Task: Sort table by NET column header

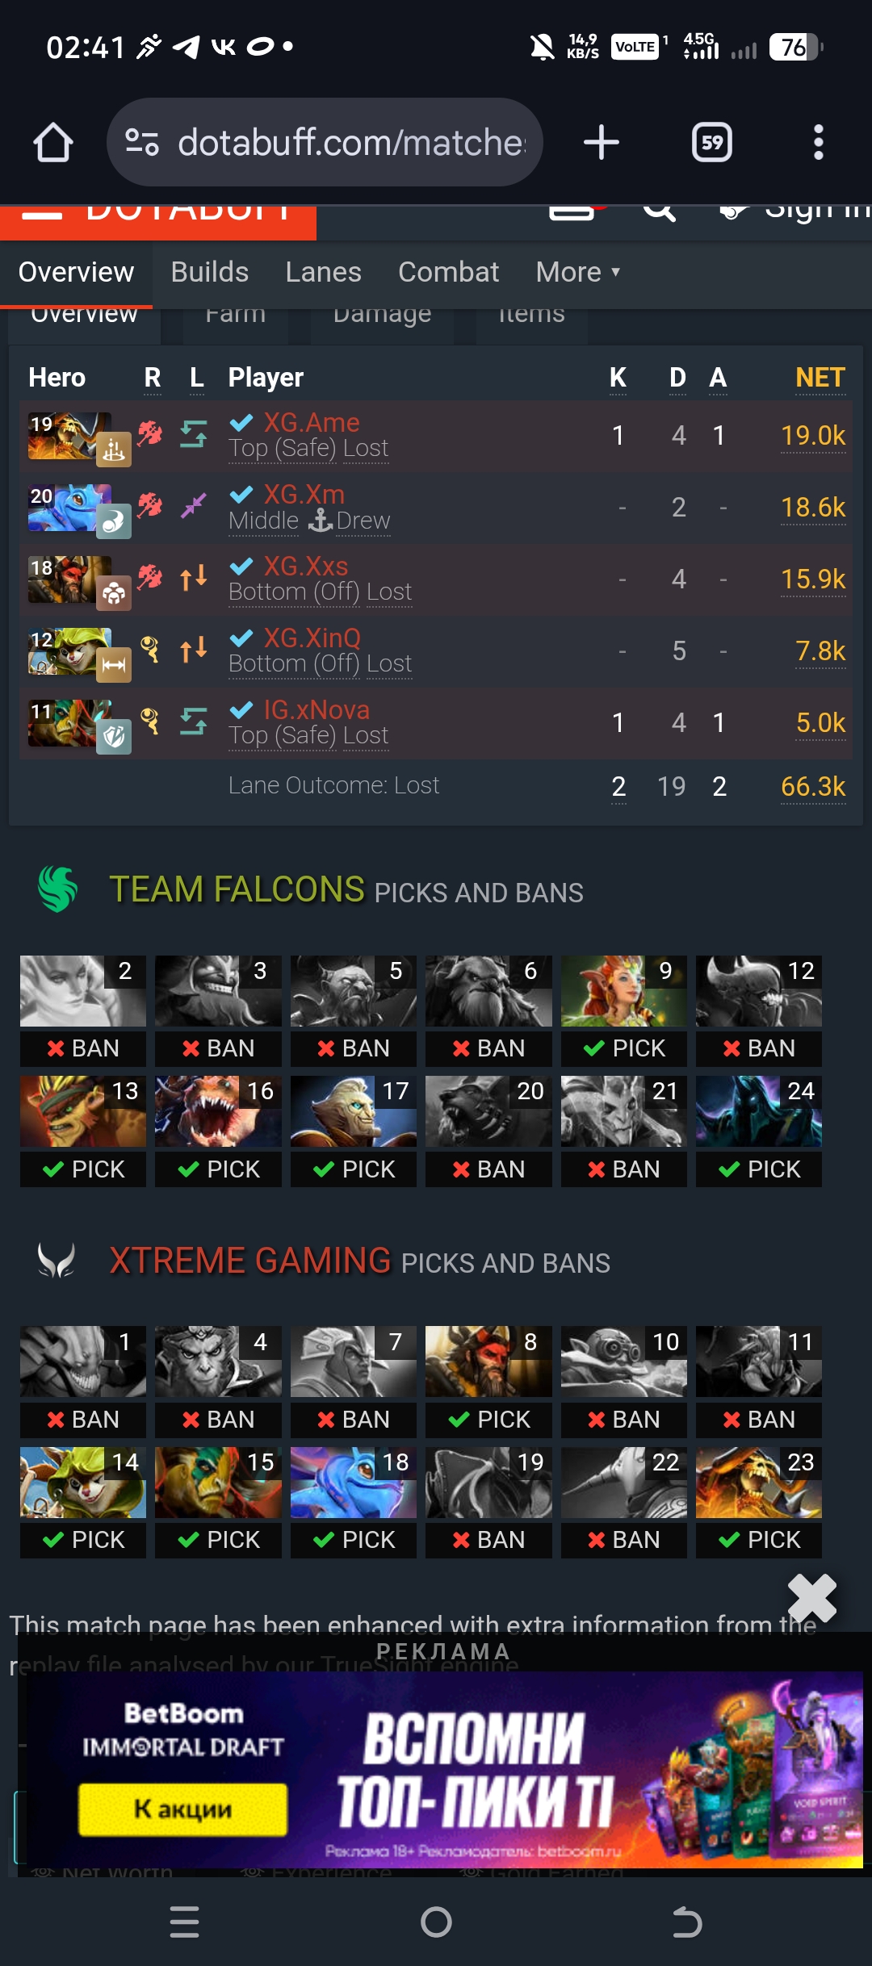Action: coord(820,378)
